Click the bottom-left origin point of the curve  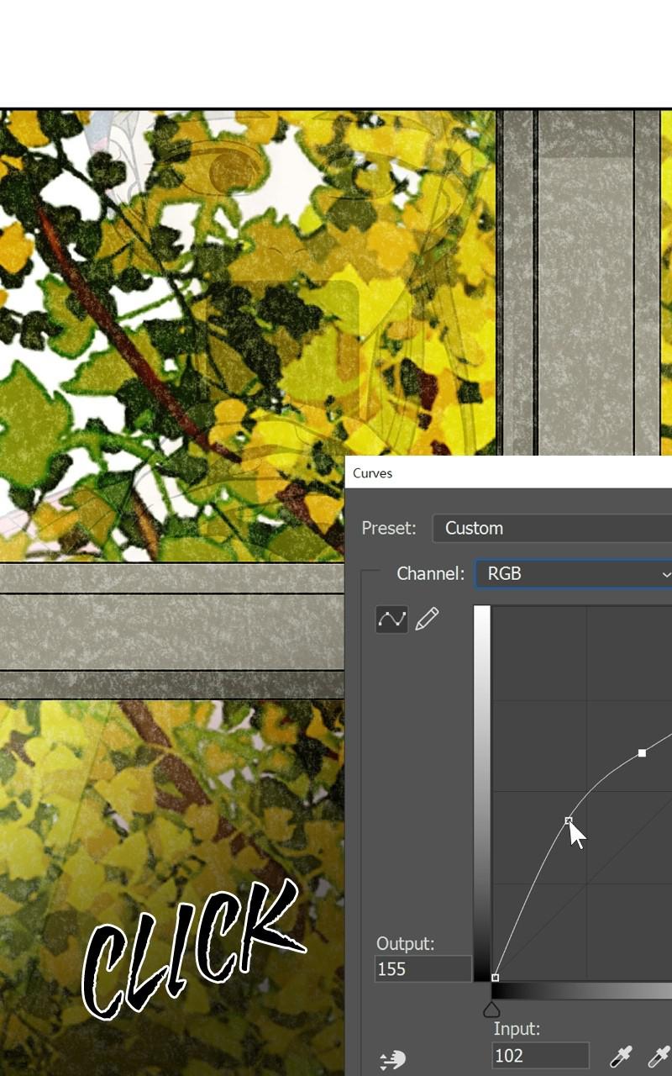[x=495, y=978]
